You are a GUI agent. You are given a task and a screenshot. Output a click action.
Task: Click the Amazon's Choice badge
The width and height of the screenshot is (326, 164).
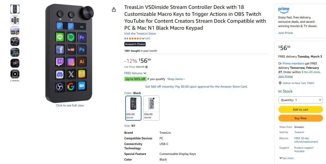[x=135, y=44]
